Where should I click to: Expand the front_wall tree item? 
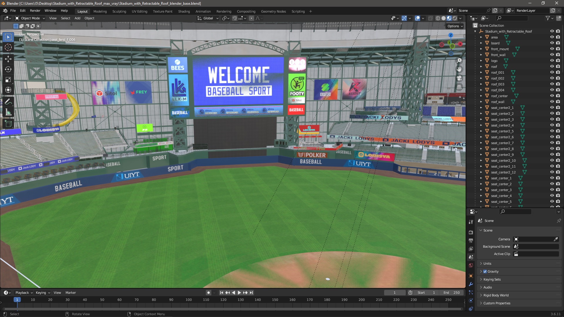[481, 55]
